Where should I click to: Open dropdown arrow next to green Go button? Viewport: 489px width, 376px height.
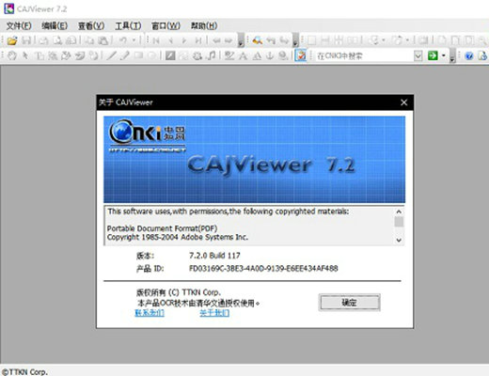[x=444, y=55]
